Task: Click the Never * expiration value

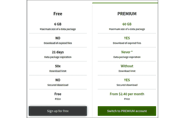Action: click(x=127, y=52)
